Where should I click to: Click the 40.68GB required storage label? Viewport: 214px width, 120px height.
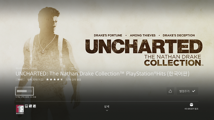[x=191, y=109]
